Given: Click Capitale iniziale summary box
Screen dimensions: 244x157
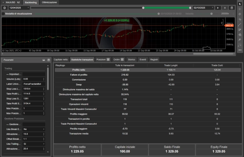Looking at the screenshot, I should (125, 150).
